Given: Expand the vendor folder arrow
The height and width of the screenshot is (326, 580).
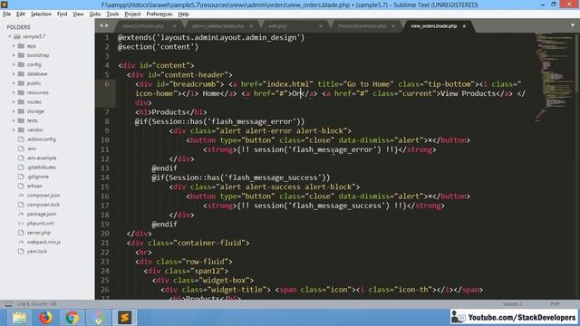Looking at the screenshot, I should click(14, 129).
